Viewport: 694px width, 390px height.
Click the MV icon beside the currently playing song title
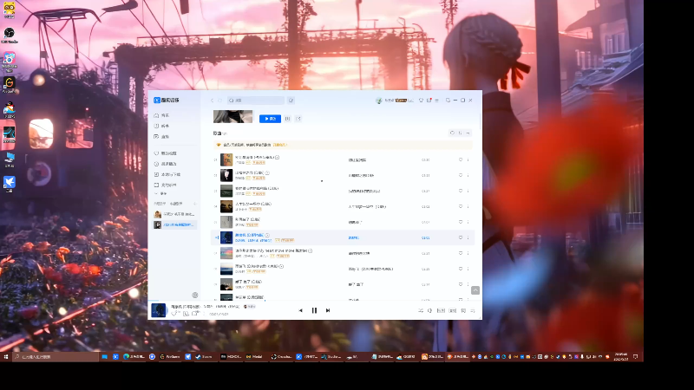tap(267, 235)
